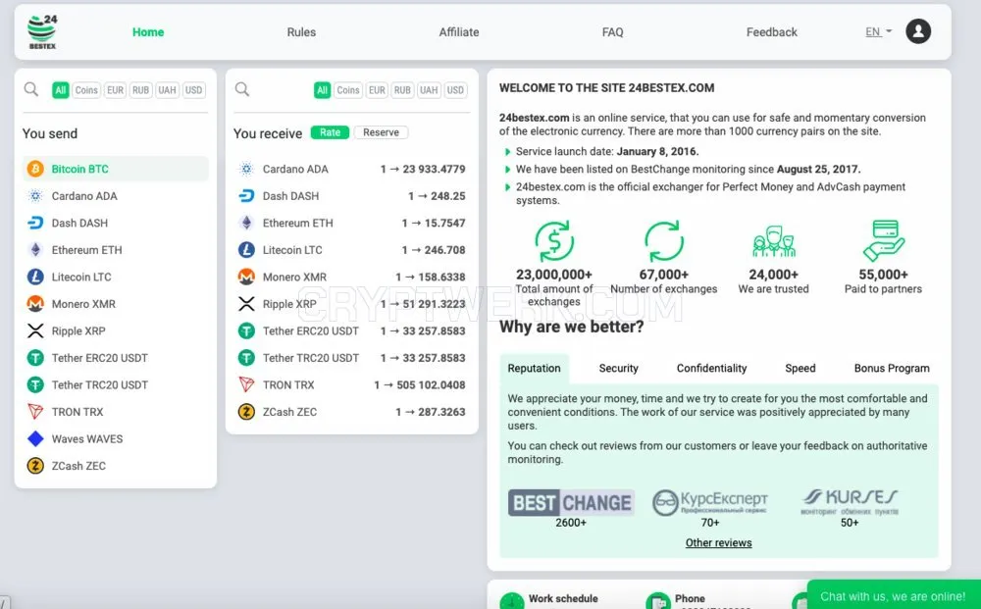Open the user account avatar icon
Image resolution: width=981 pixels, height=609 pixels.
(918, 31)
